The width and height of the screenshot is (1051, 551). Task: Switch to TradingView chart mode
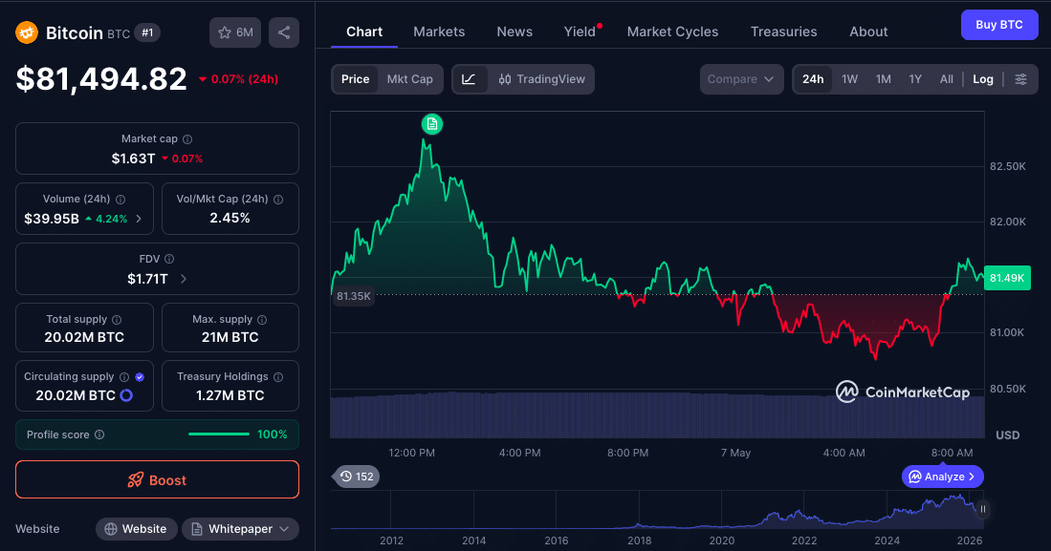[541, 79]
